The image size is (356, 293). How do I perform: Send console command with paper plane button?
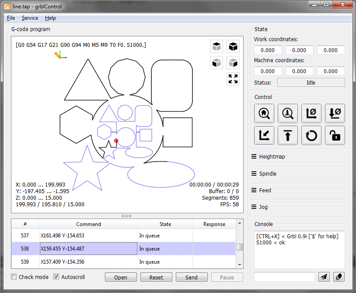click(324, 277)
